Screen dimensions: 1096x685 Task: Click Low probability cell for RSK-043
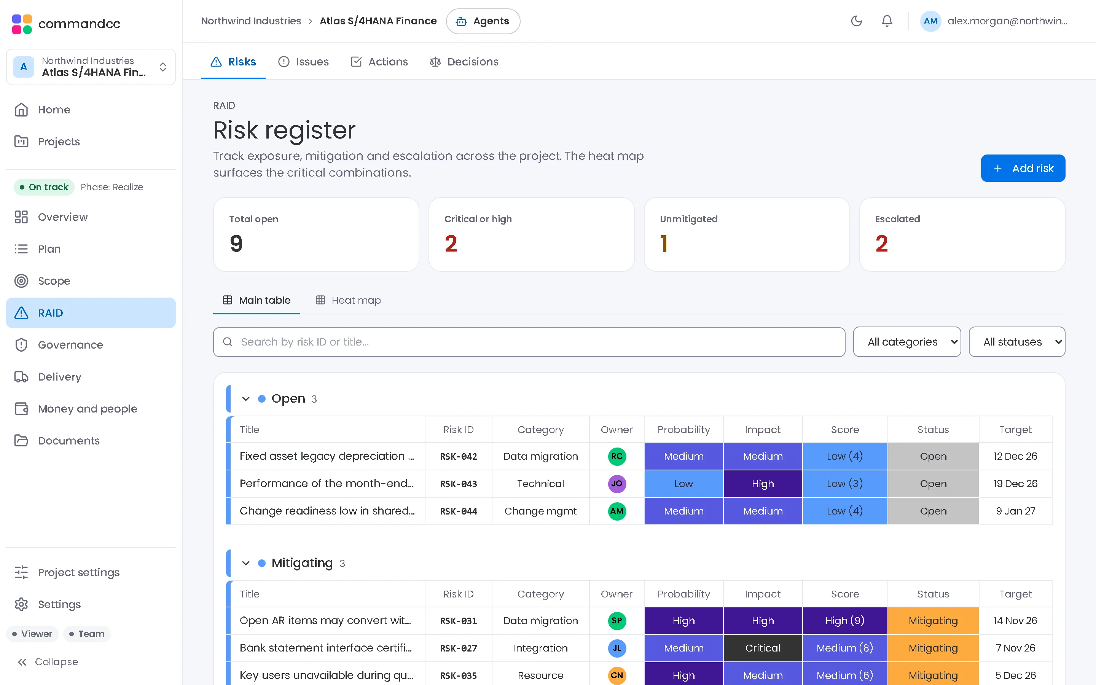coord(683,483)
